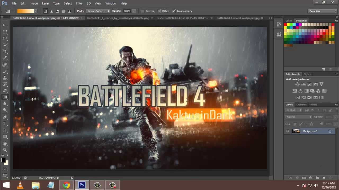Open VLC from the Windows taskbar
The image size is (339, 190).
(x=20, y=185)
